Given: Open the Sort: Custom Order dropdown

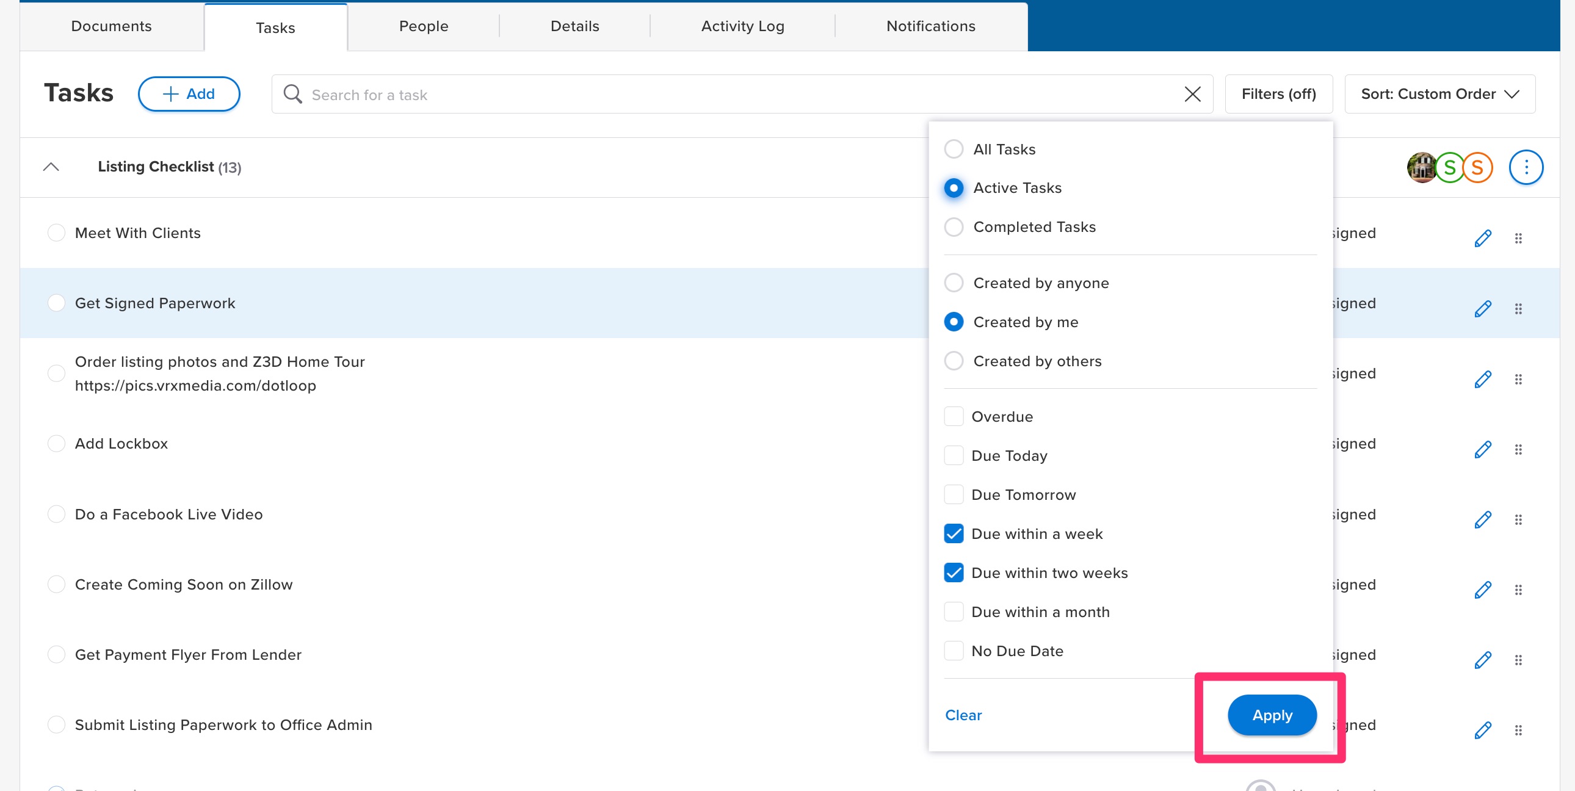Looking at the screenshot, I should [x=1440, y=93].
